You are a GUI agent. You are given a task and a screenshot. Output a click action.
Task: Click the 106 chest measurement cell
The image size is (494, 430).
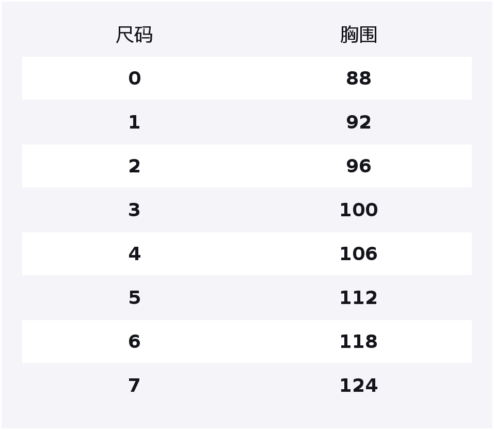click(358, 254)
